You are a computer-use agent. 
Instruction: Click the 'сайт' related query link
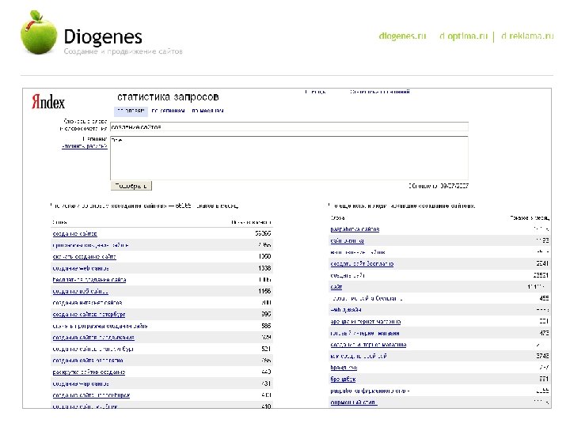pyautogui.click(x=336, y=286)
